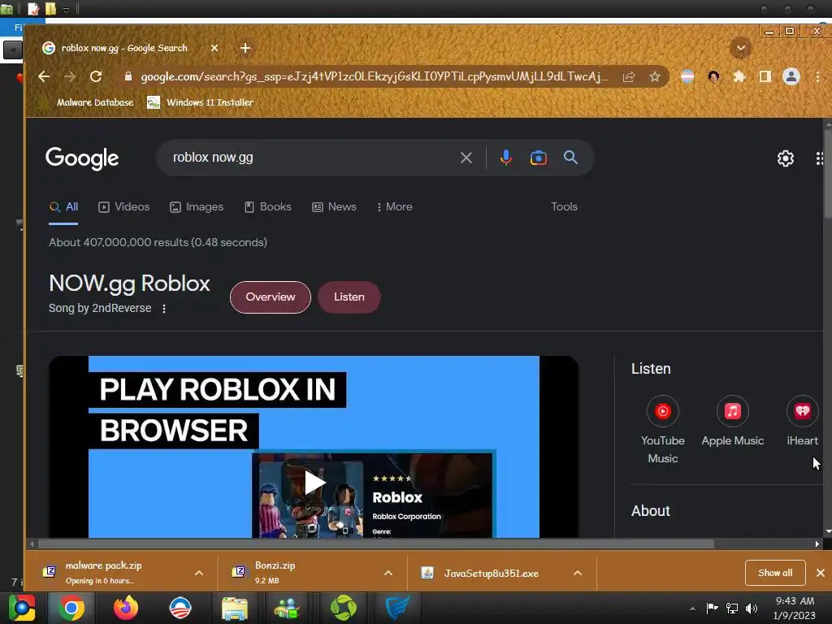
Task: Click the horizontal scrollbar of the page
Action: (375, 544)
